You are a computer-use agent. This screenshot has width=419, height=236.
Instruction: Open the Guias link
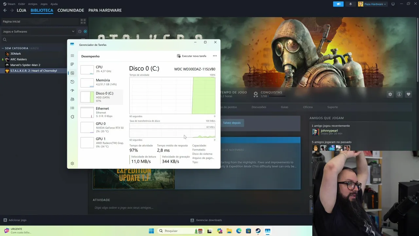pos(284,107)
